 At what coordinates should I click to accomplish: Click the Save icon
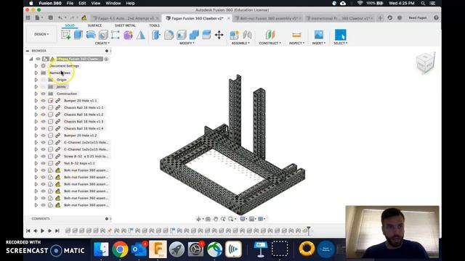[51, 17]
